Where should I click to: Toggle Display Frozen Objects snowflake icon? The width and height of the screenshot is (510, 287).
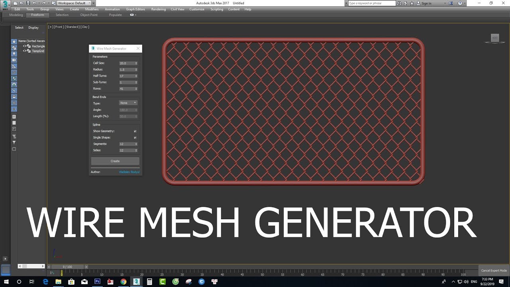14,103
